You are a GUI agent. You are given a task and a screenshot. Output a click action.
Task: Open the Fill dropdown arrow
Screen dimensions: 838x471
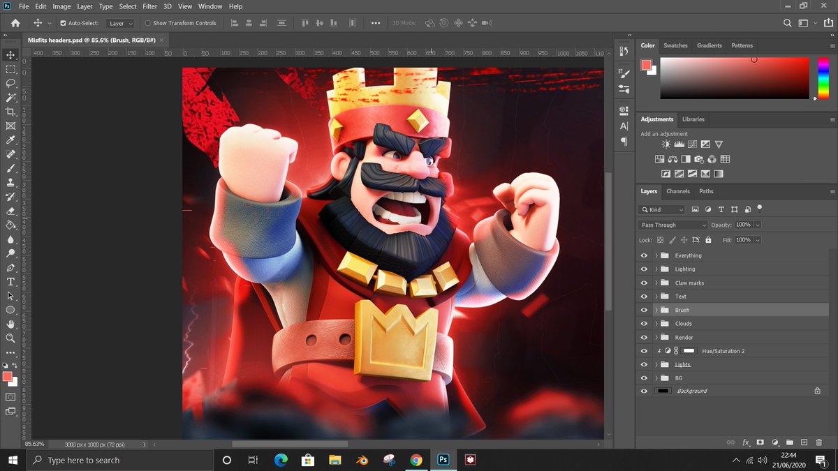pos(758,240)
